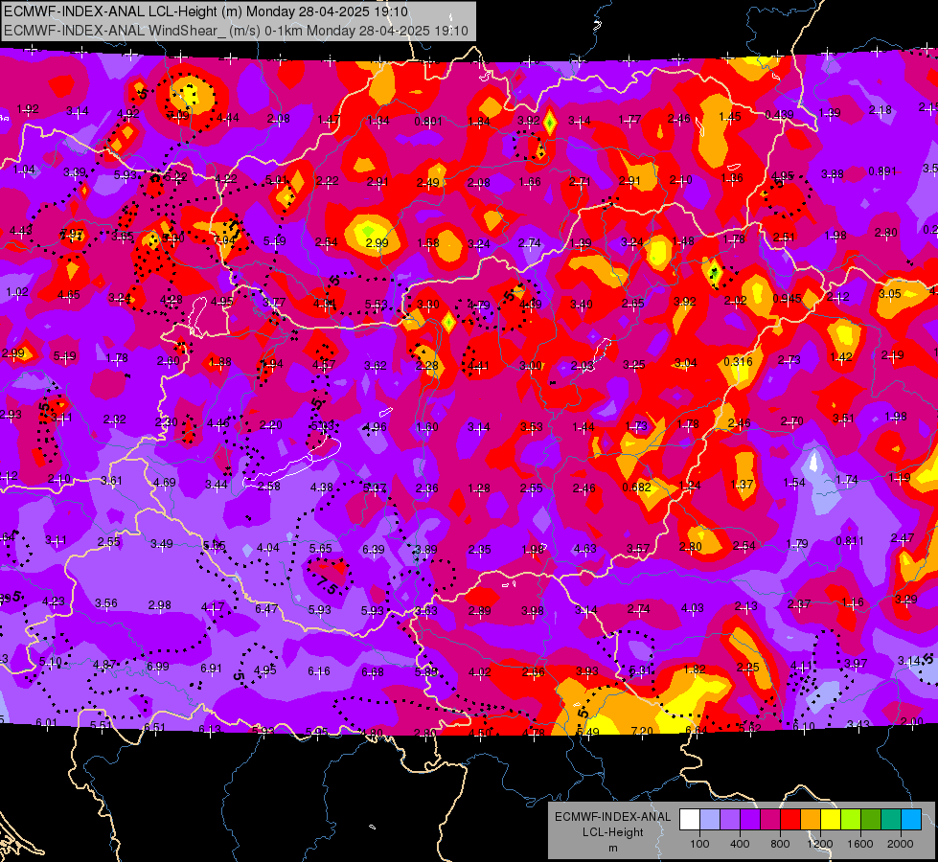Click the wind shear value 0.945
This screenshot has height=862, width=938.
point(788,299)
